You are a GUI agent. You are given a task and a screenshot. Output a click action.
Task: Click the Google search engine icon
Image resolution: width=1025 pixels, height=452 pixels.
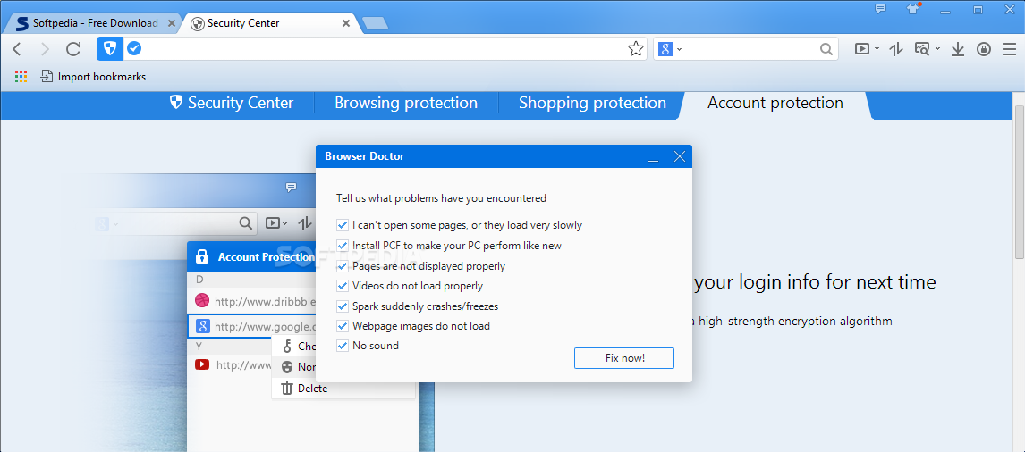665,49
